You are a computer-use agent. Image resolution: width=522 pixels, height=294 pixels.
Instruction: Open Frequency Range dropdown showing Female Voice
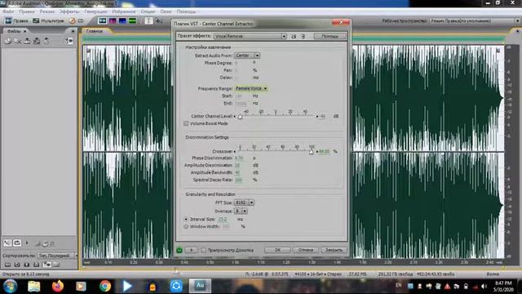pos(251,88)
